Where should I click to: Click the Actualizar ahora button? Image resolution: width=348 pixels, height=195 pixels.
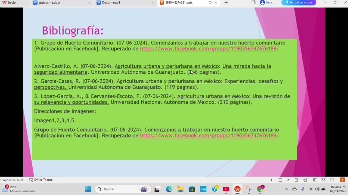coord(299,2)
